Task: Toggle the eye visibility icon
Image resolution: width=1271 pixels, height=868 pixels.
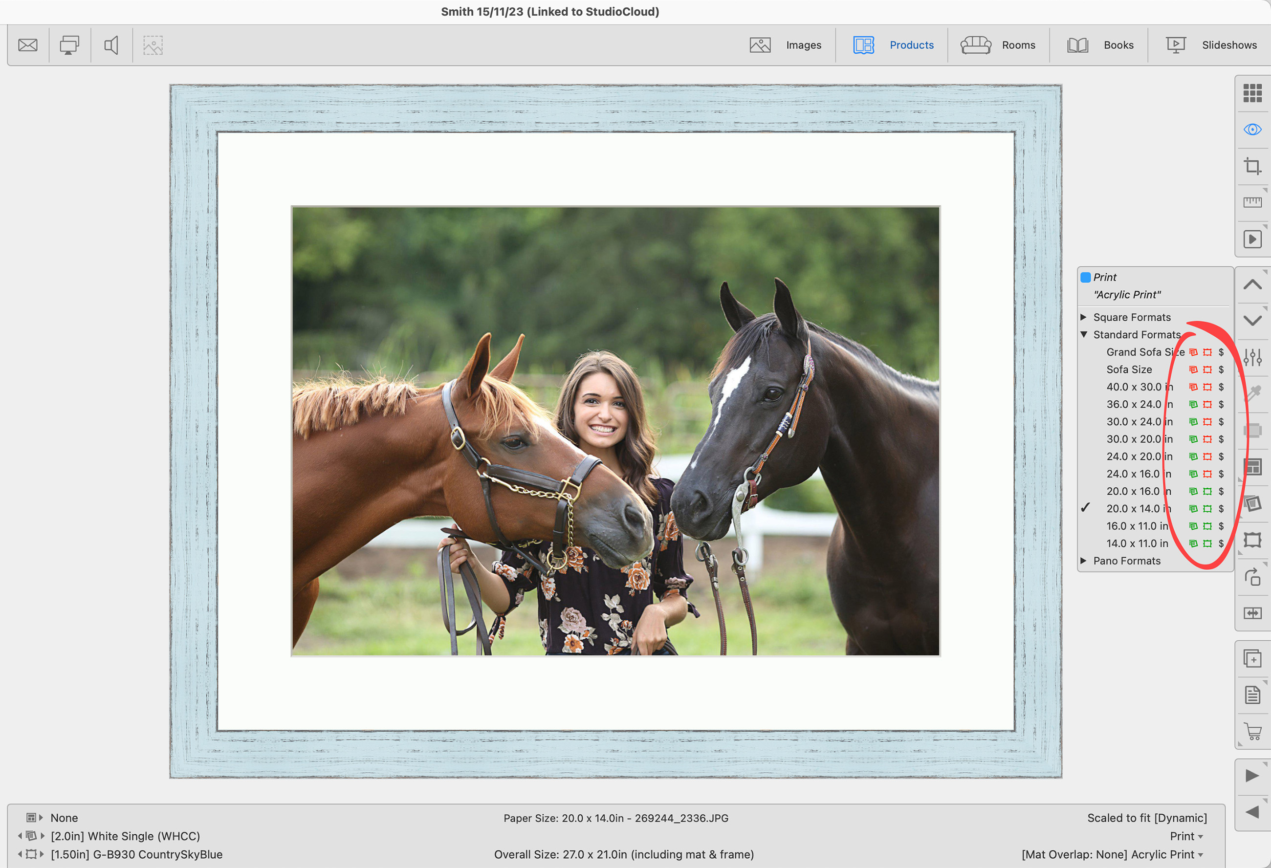Action: tap(1252, 130)
